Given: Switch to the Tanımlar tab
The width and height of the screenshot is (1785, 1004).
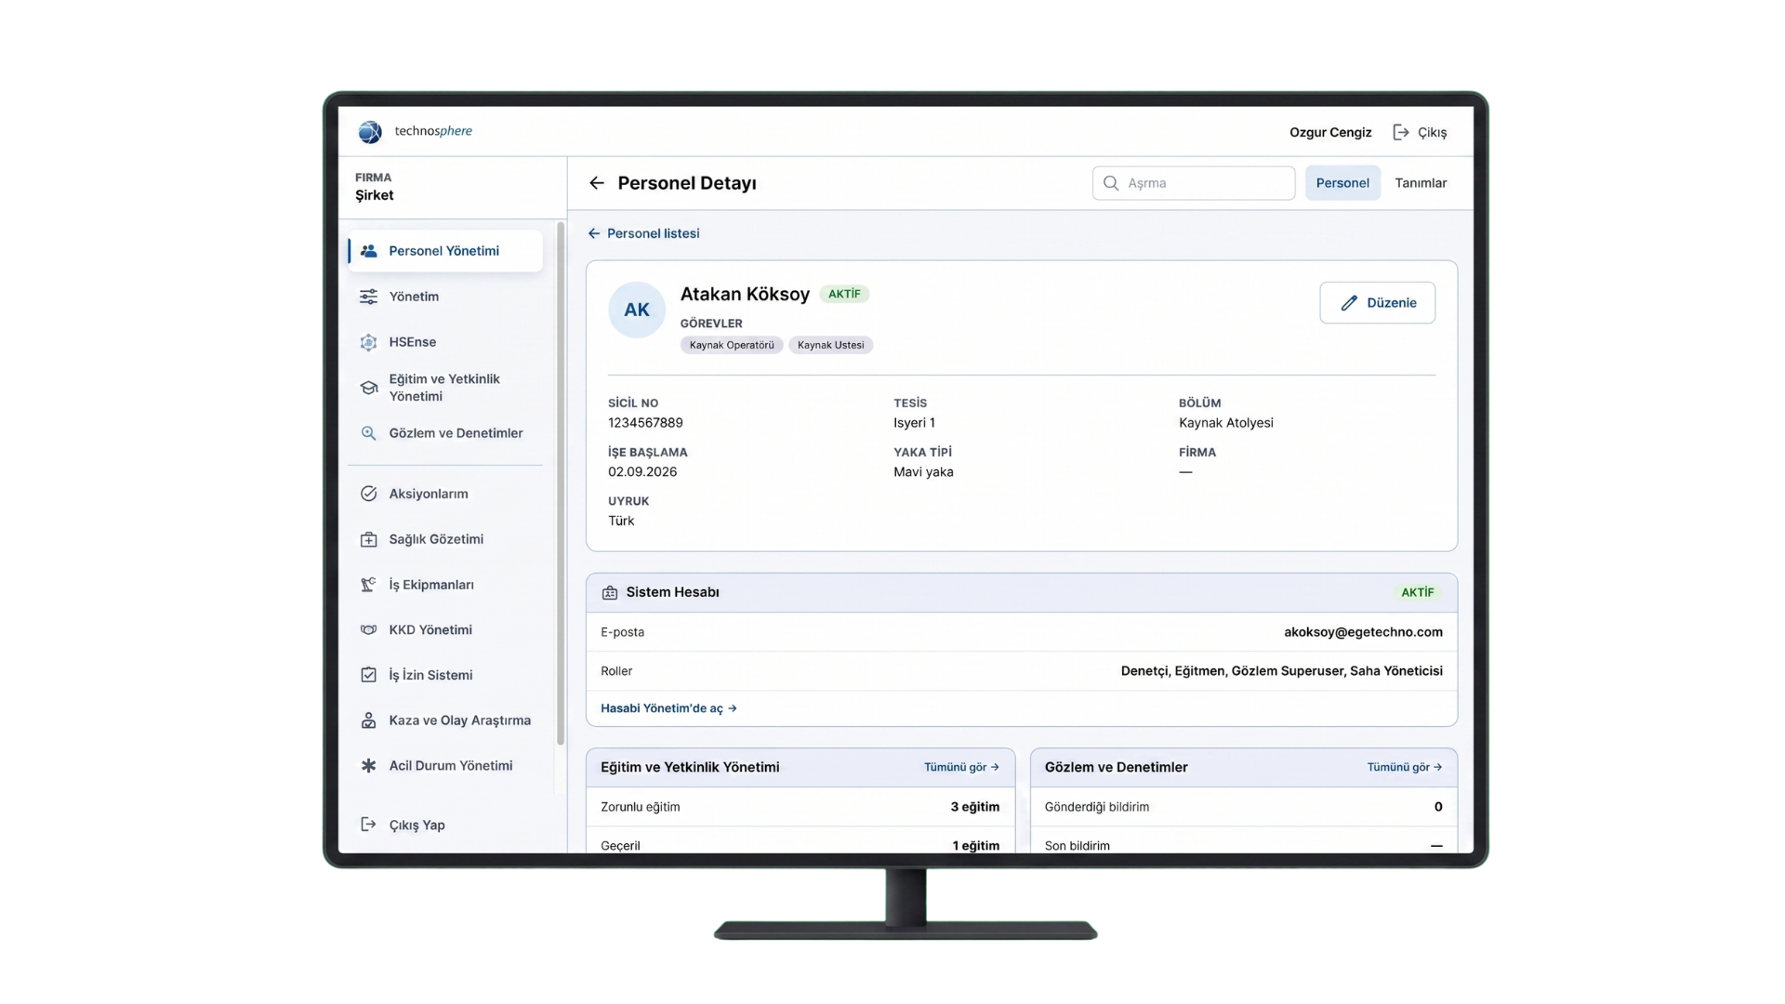Looking at the screenshot, I should coord(1421,183).
